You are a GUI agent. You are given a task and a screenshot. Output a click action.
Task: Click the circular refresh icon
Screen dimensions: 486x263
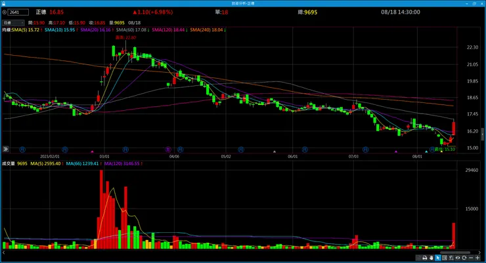464,258
